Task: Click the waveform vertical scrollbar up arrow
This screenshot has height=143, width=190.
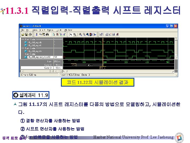Action: pyautogui.click(x=176, y=39)
